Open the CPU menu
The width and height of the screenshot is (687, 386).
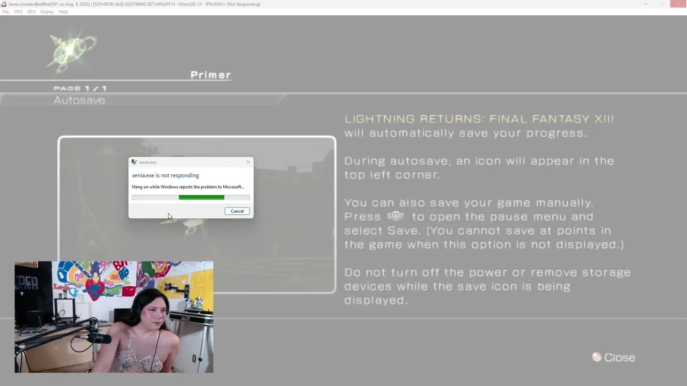point(18,12)
